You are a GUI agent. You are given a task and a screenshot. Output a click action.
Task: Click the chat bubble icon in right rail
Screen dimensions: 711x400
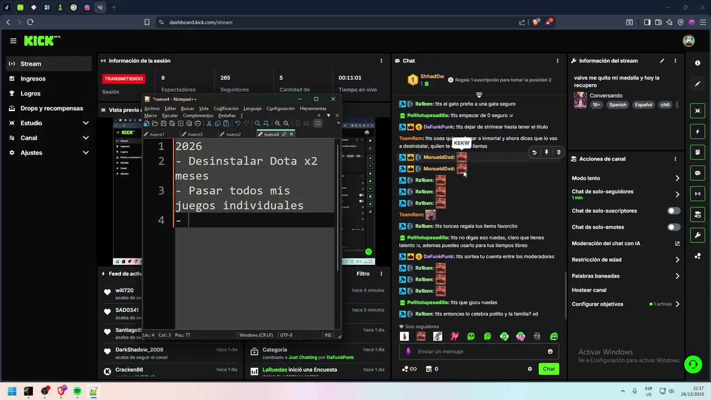click(x=698, y=173)
